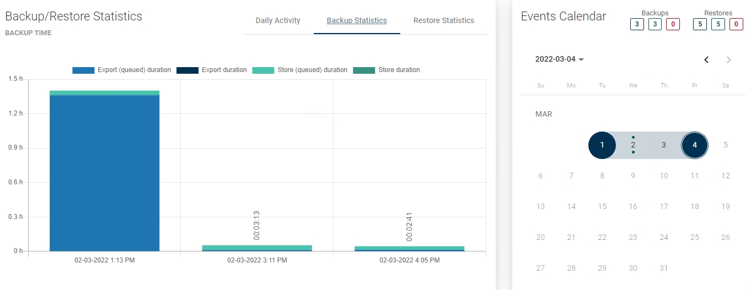Go to next month with right chevron
The width and height of the screenshot is (751, 290).
[729, 59]
